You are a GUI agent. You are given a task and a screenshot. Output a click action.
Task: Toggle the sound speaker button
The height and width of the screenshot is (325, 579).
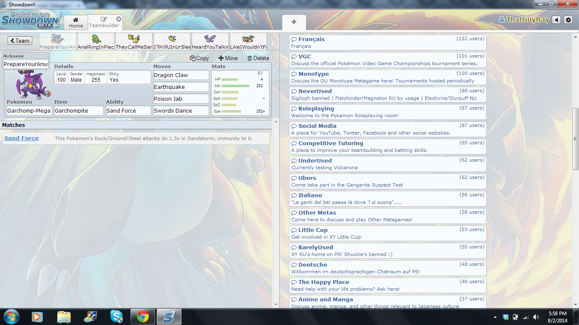click(557, 20)
